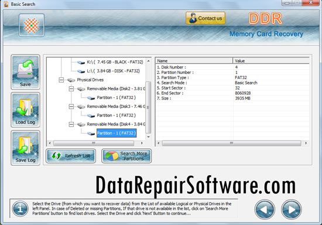
Task: Click the value '8060928'
Action: pyautogui.click(x=243, y=93)
